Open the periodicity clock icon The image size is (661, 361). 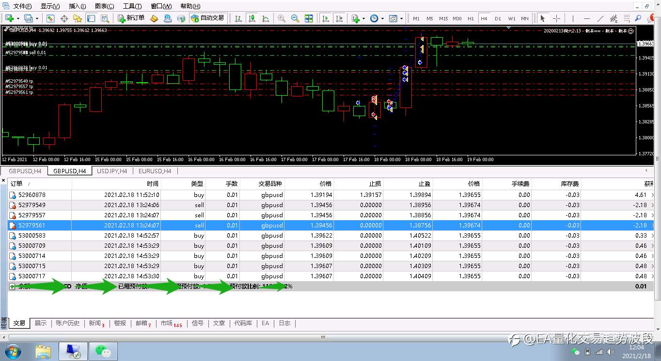pos(374,18)
